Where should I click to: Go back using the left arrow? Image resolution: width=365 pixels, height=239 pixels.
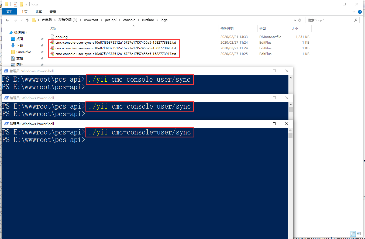[x=7, y=20]
